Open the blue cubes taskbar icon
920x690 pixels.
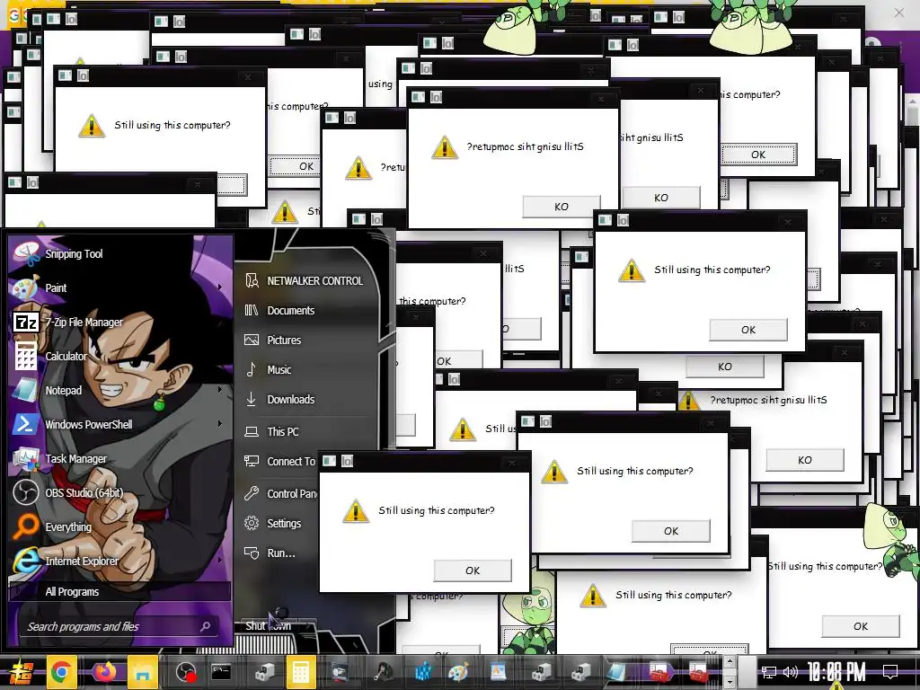(422, 672)
